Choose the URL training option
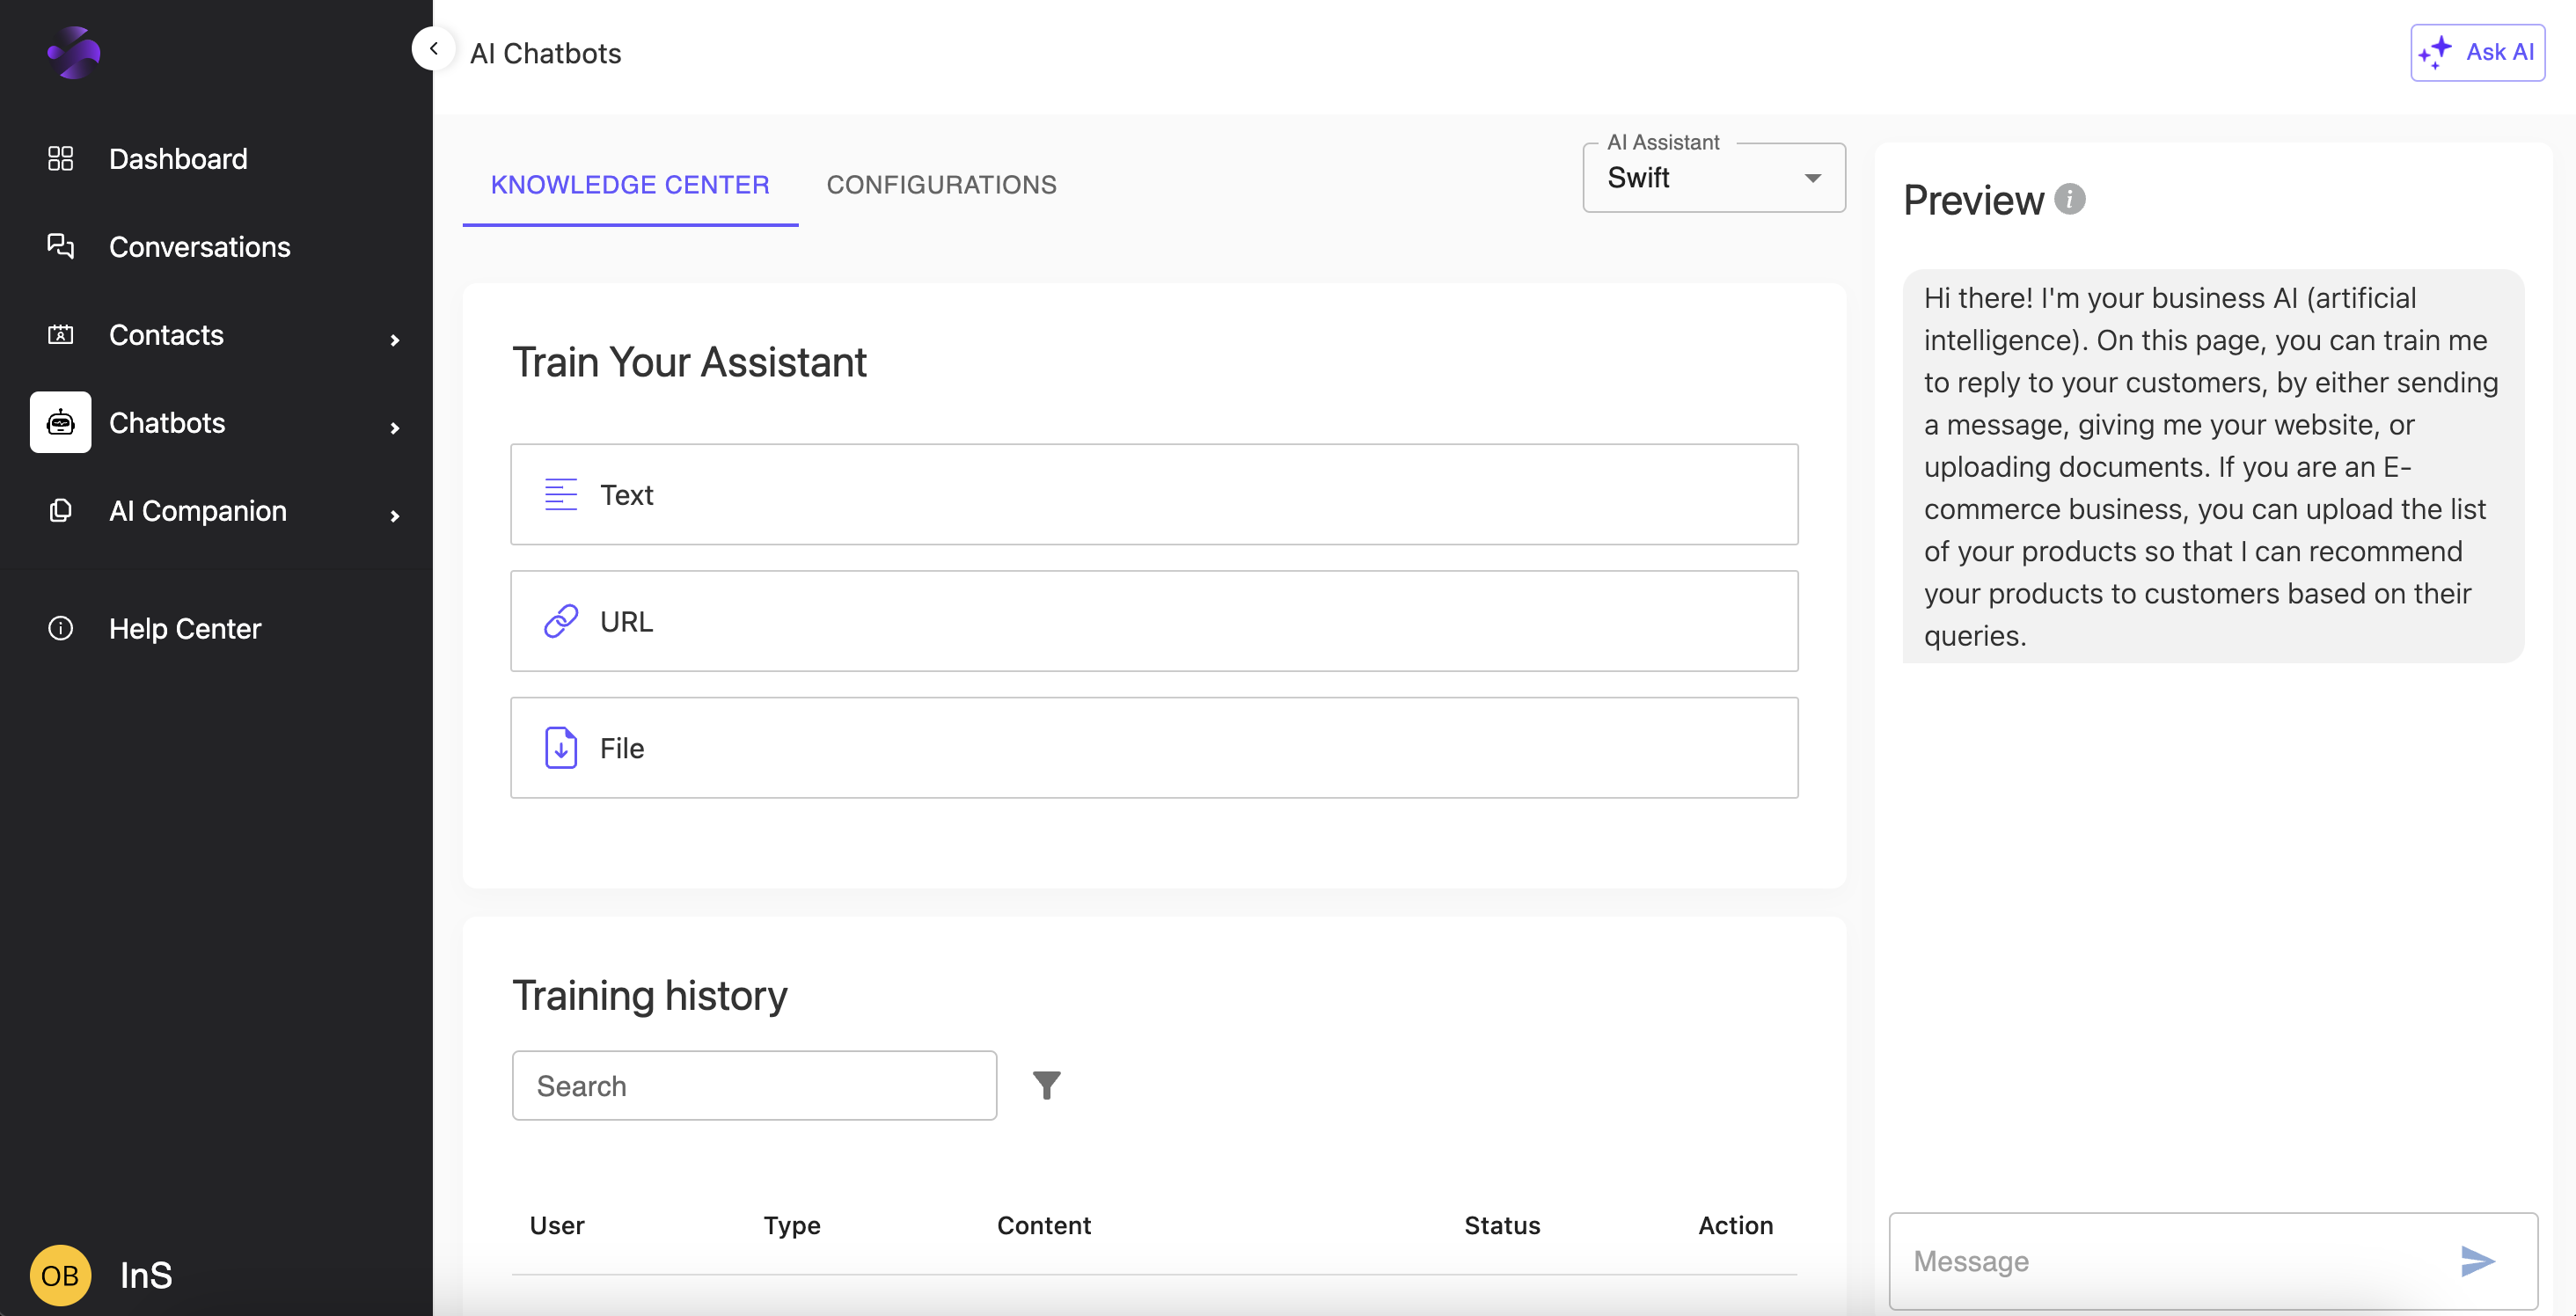Image resolution: width=2576 pixels, height=1316 pixels. [1154, 621]
